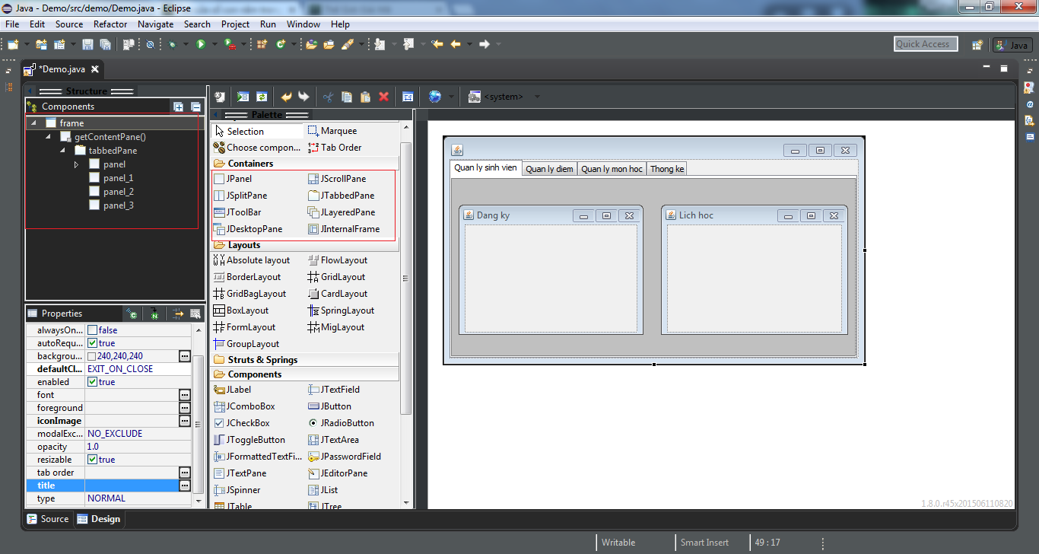This screenshot has width=1039, height=554.
Task: Click the Cut scissors icon
Action: pos(329,97)
